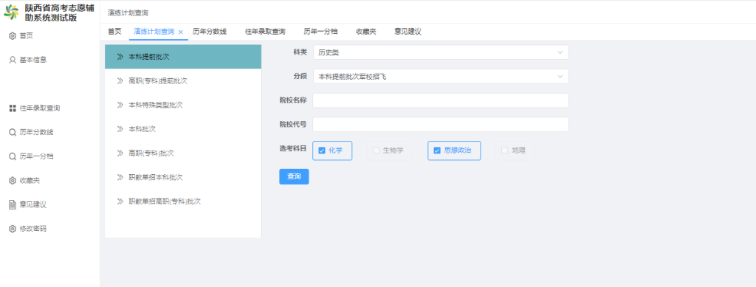
Task: Open the 科类 dropdown showing 历史类
Action: tap(441, 52)
